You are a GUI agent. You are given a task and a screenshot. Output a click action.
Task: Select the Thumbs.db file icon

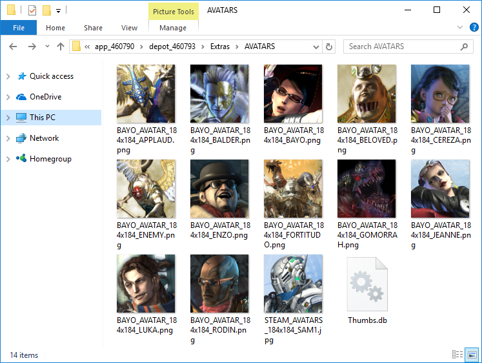tap(367, 284)
